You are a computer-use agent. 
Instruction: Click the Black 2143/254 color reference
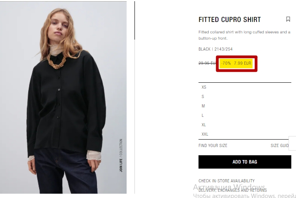pos(215,49)
